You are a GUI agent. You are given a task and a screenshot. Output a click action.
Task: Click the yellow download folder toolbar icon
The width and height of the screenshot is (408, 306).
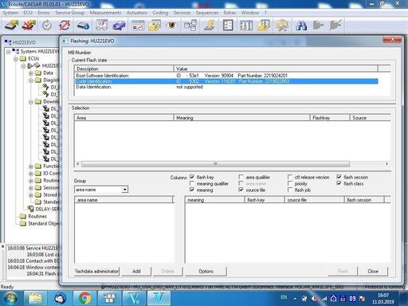[264, 25]
